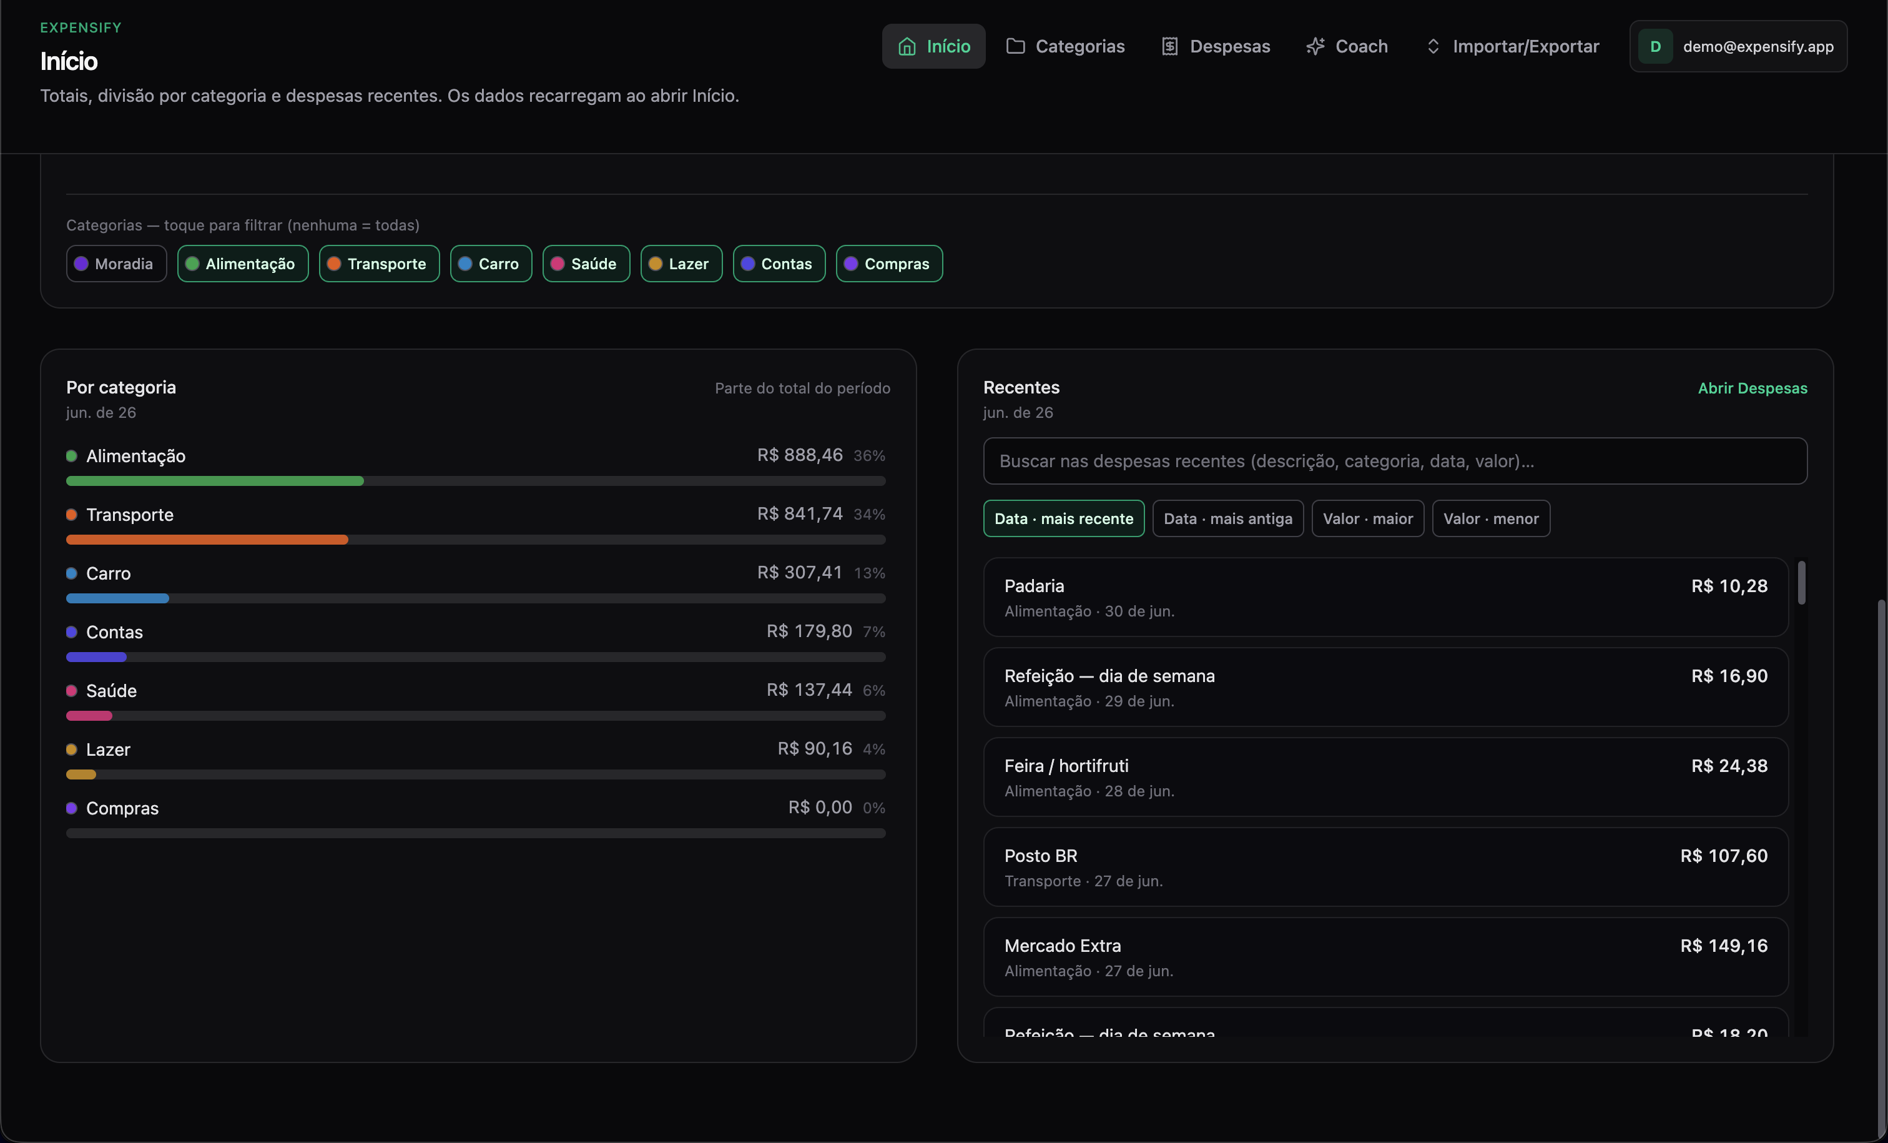The width and height of the screenshot is (1888, 1143).
Task: Click the green dot in Alimentação chip
Action: pos(192,264)
